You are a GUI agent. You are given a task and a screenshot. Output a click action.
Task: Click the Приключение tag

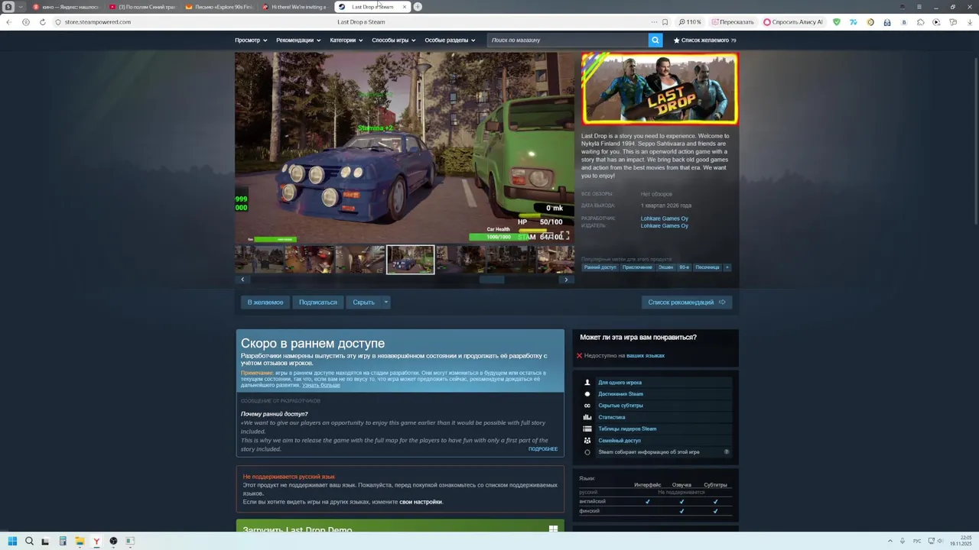pos(637,267)
